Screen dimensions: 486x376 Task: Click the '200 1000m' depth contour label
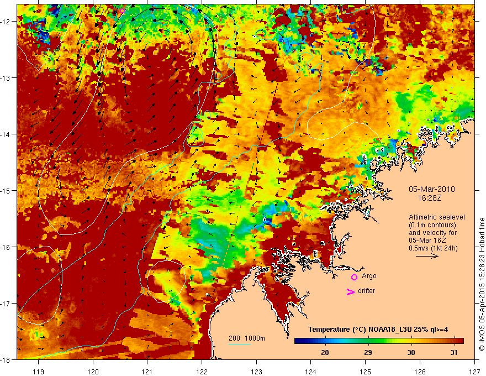click(x=247, y=338)
